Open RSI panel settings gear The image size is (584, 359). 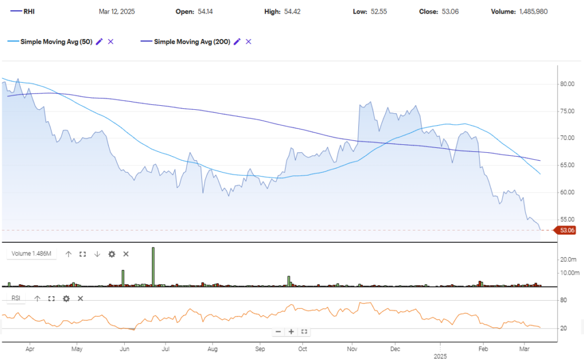[66, 298]
